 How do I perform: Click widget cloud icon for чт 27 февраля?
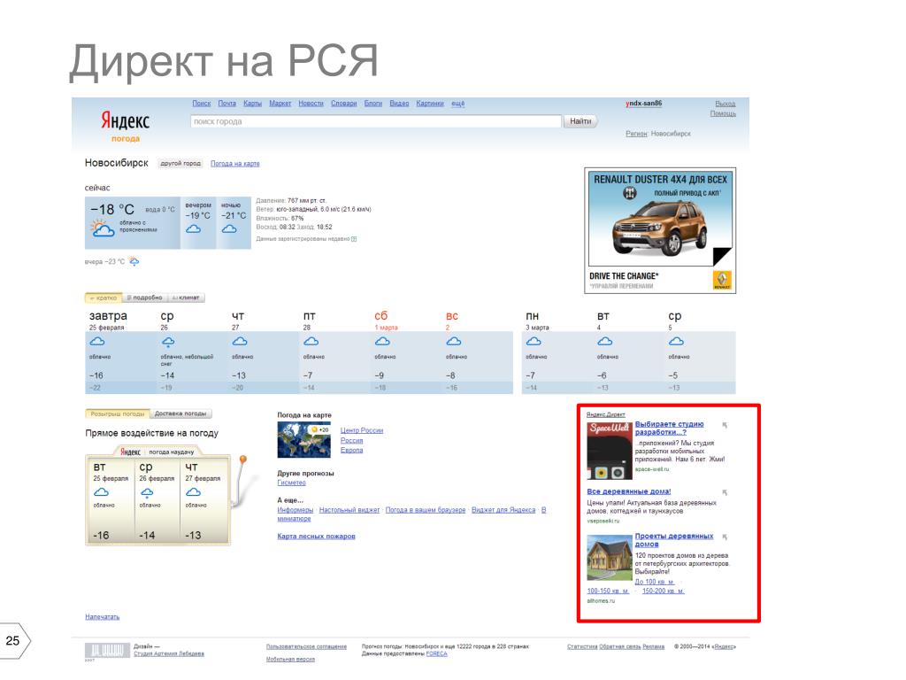(x=193, y=492)
